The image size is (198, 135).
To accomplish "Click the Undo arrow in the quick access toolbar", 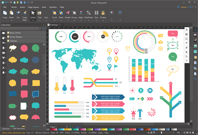I will [6, 2].
